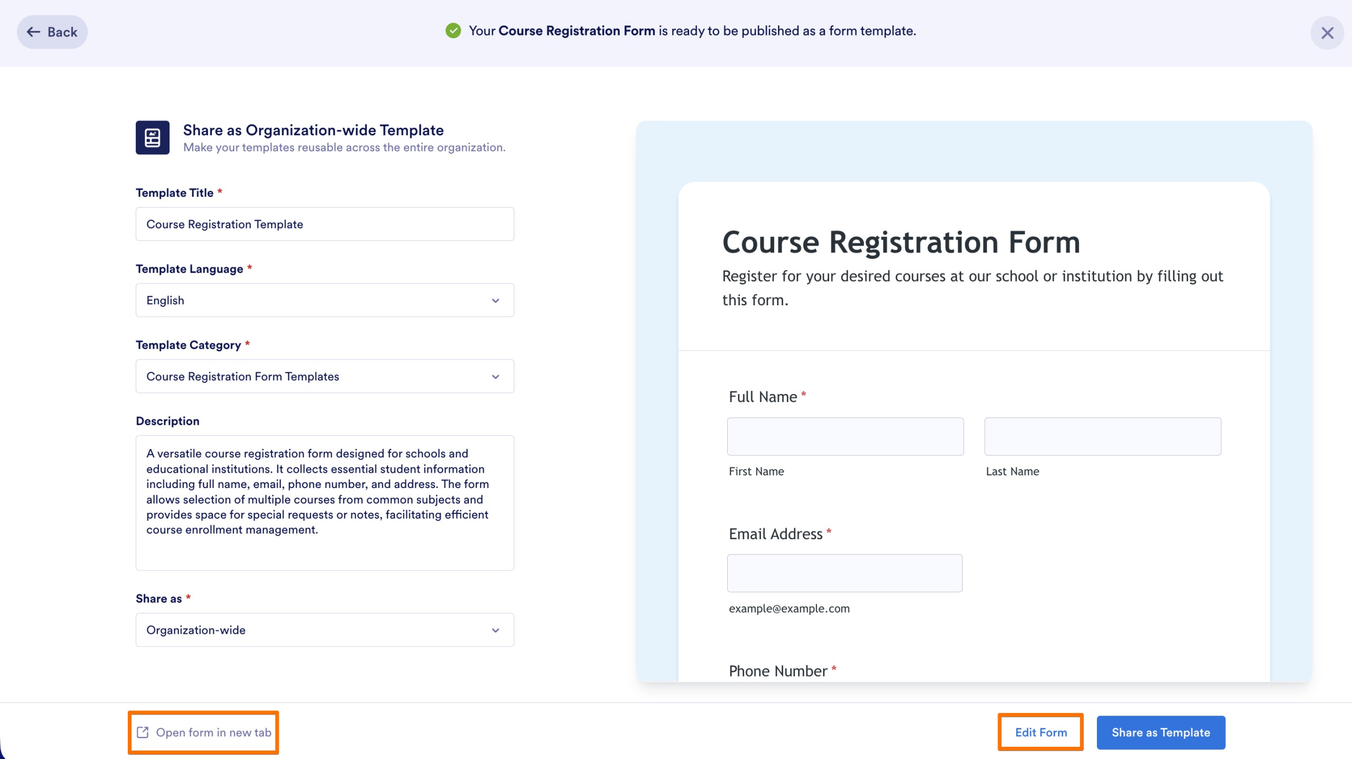Expand the Course Registration Form Templates category dropdown
This screenshot has height=759, width=1352.
(x=324, y=376)
